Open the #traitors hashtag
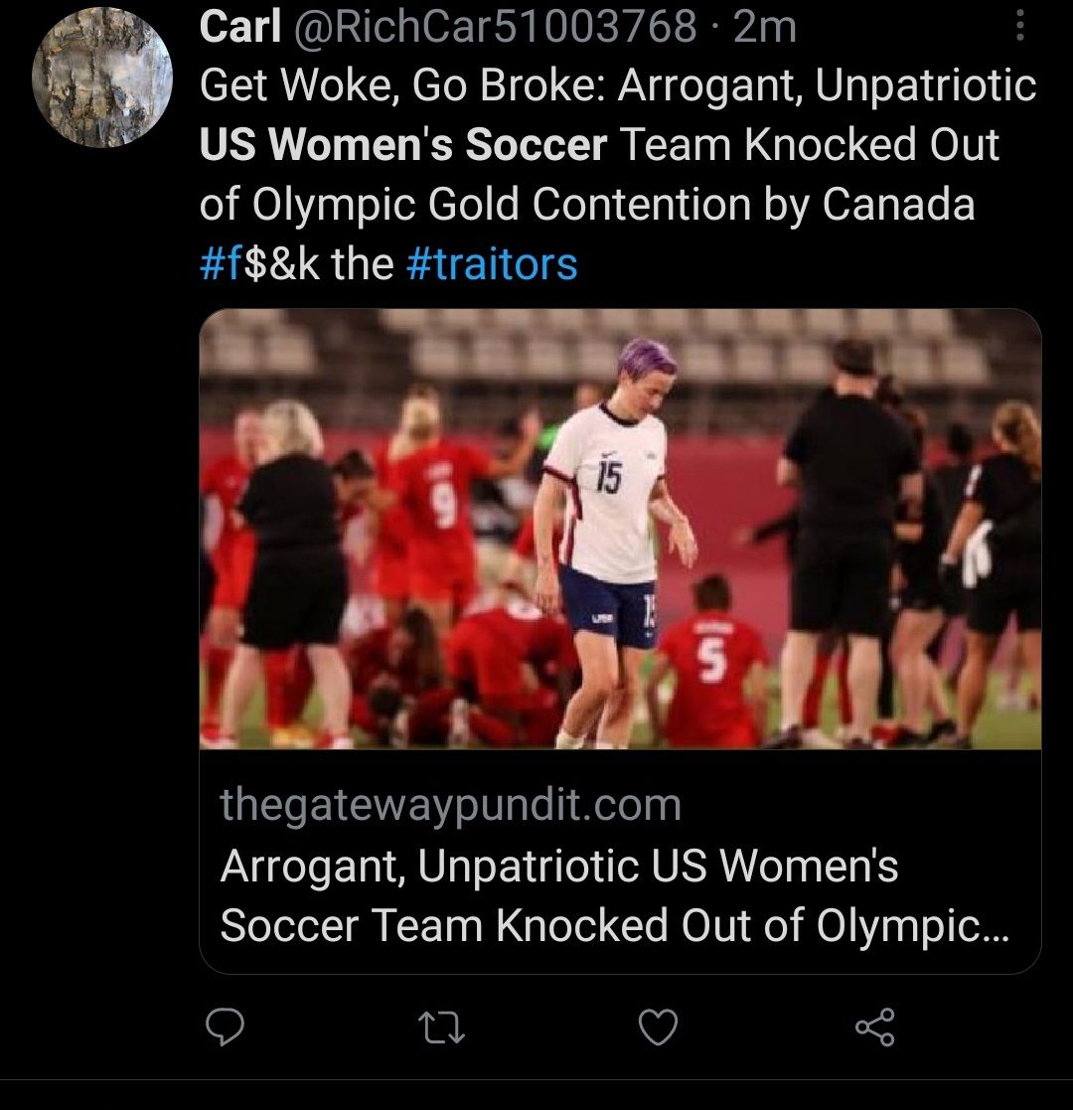 pyautogui.click(x=492, y=264)
